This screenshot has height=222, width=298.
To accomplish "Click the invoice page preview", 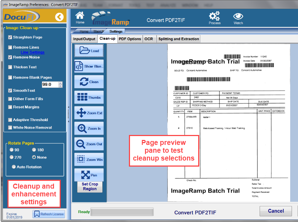I will coord(229,123).
